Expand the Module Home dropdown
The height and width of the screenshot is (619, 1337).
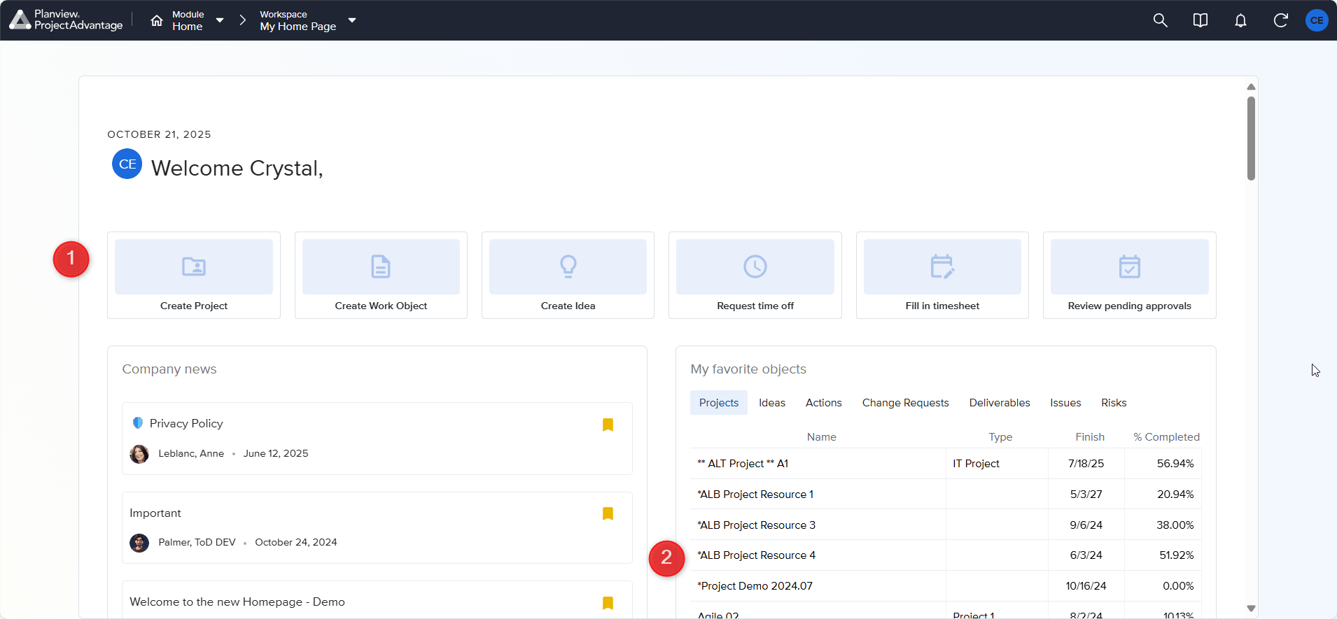coord(220,20)
